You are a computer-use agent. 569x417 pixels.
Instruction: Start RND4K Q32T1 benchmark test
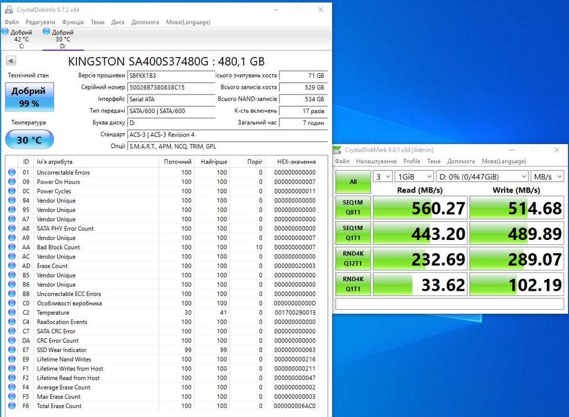click(x=353, y=259)
